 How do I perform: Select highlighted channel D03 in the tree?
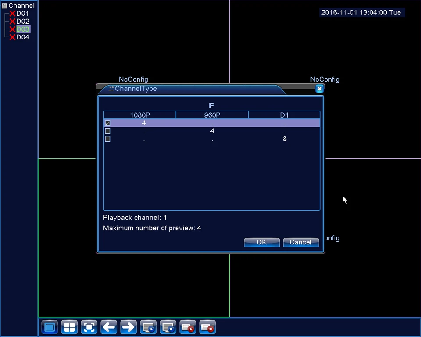click(23, 29)
